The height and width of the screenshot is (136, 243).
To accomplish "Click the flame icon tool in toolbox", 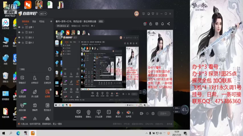I will (35, 118).
